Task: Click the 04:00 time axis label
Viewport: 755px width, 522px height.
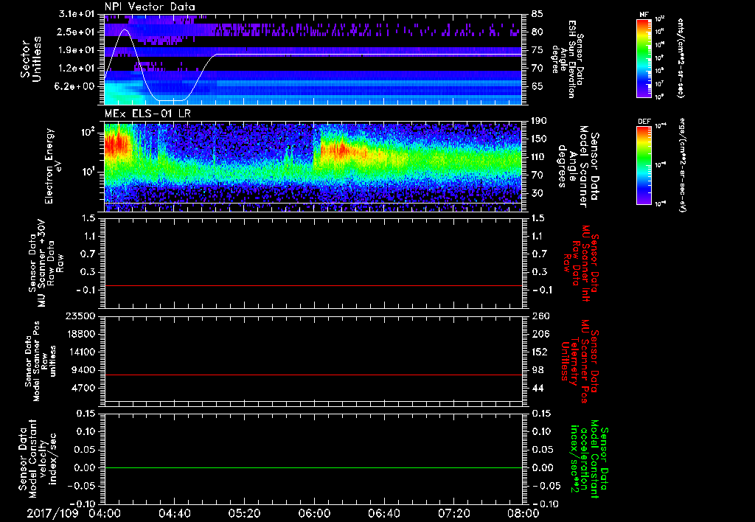Action: pos(105,513)
